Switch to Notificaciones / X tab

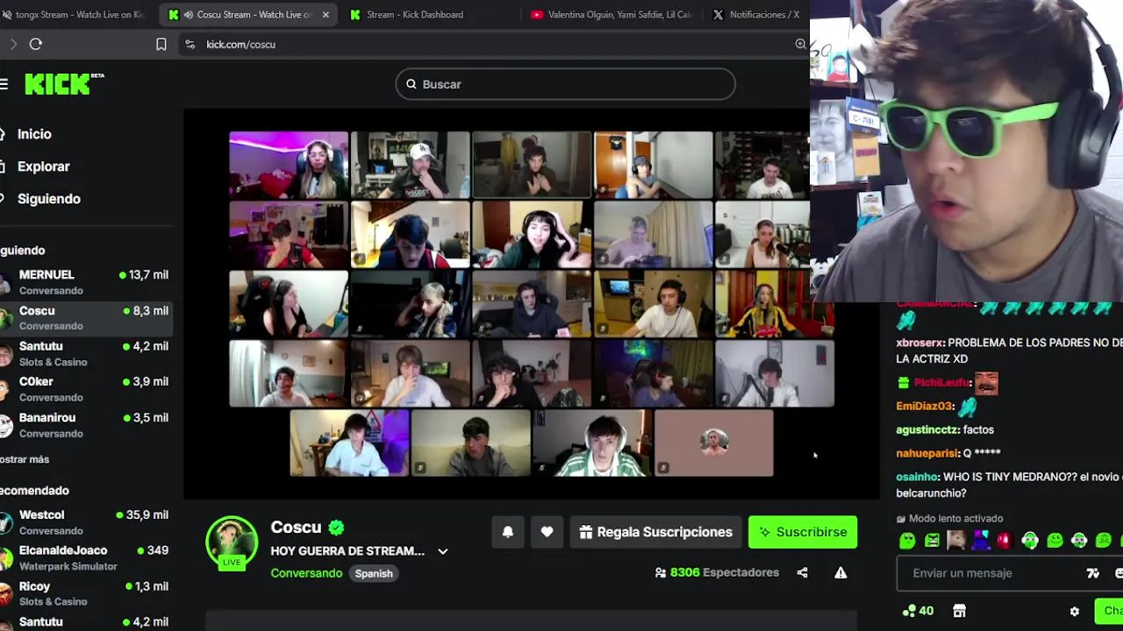[756, 15]
